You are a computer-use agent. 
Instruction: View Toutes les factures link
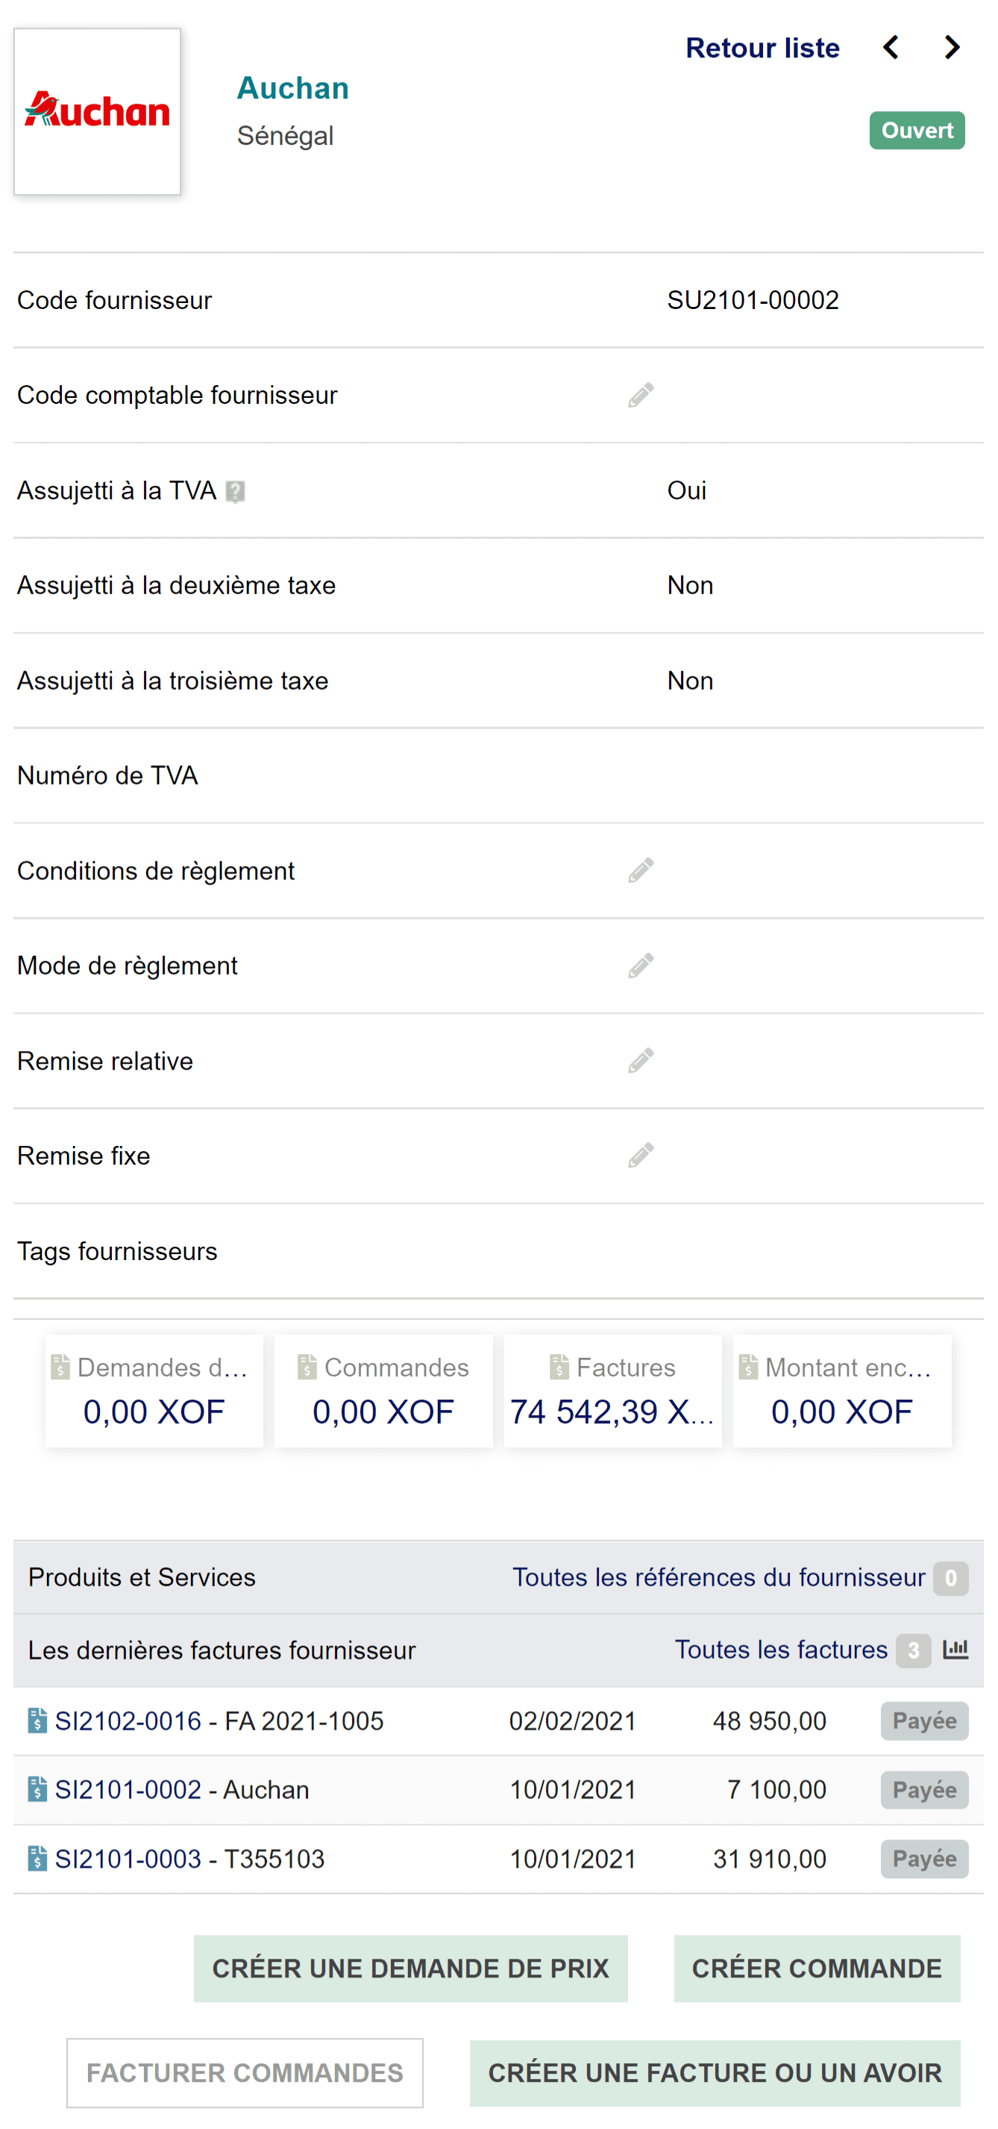pyautogui.click(x=781, y=1650)
